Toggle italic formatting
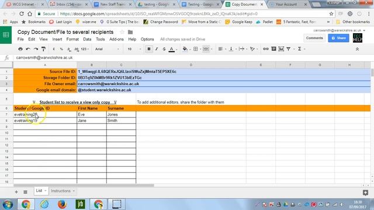This screenshot has width=374, height=210. (157, 49)
